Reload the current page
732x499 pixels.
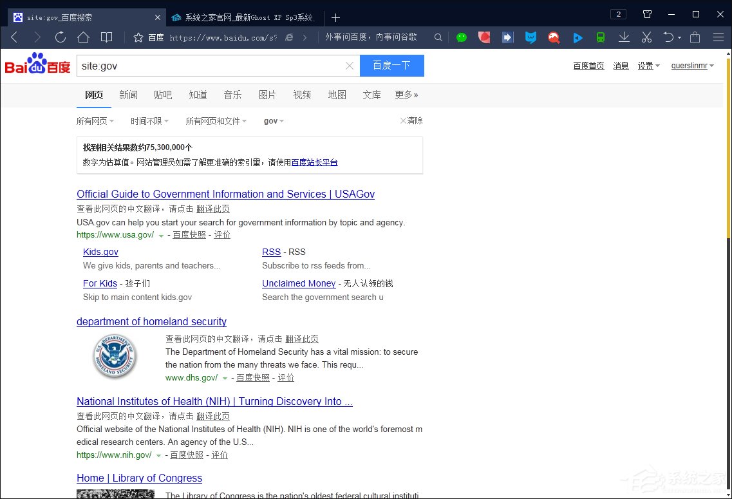coord(60,37)
